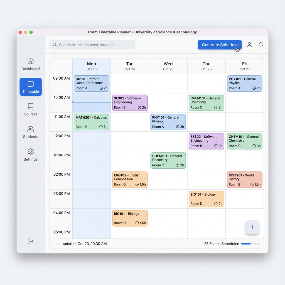The height and width of the screenshot is (285, 285).
Task: Open the Students section
Action: coord(30,132)
